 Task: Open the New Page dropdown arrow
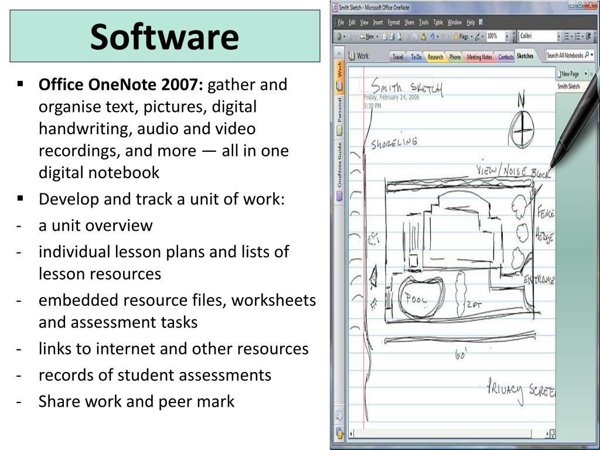click(585, 73)
